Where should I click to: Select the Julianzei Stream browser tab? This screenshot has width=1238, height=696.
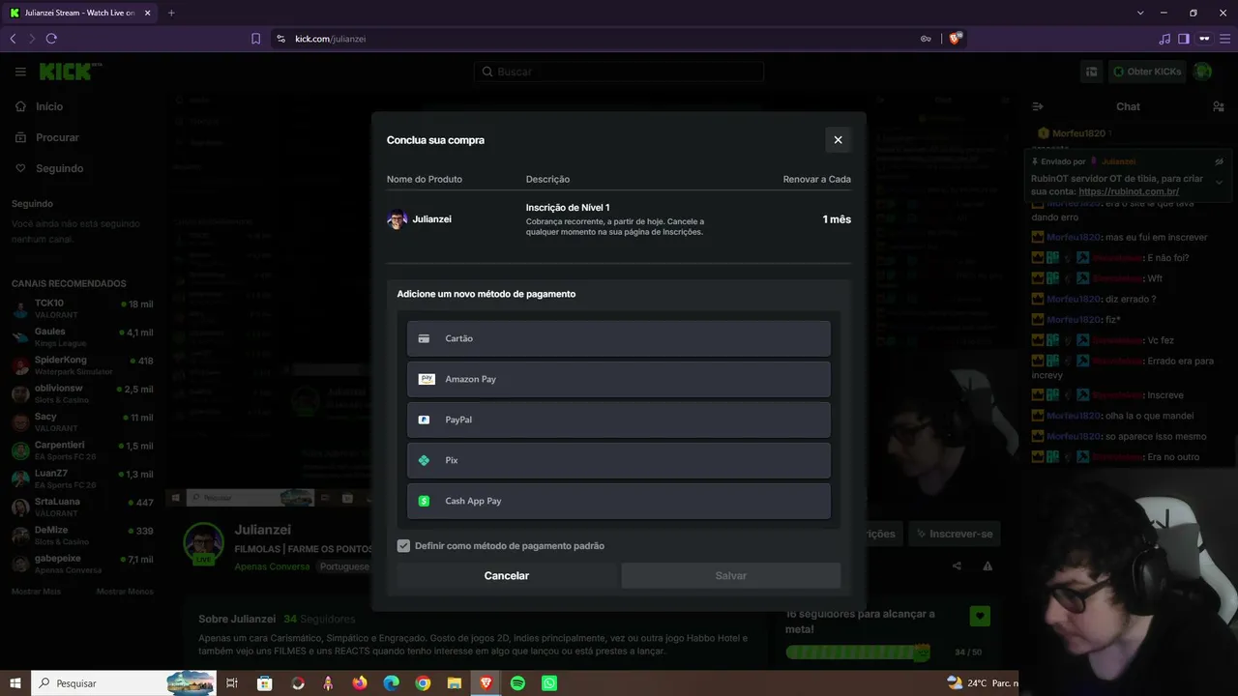(80, 13)
